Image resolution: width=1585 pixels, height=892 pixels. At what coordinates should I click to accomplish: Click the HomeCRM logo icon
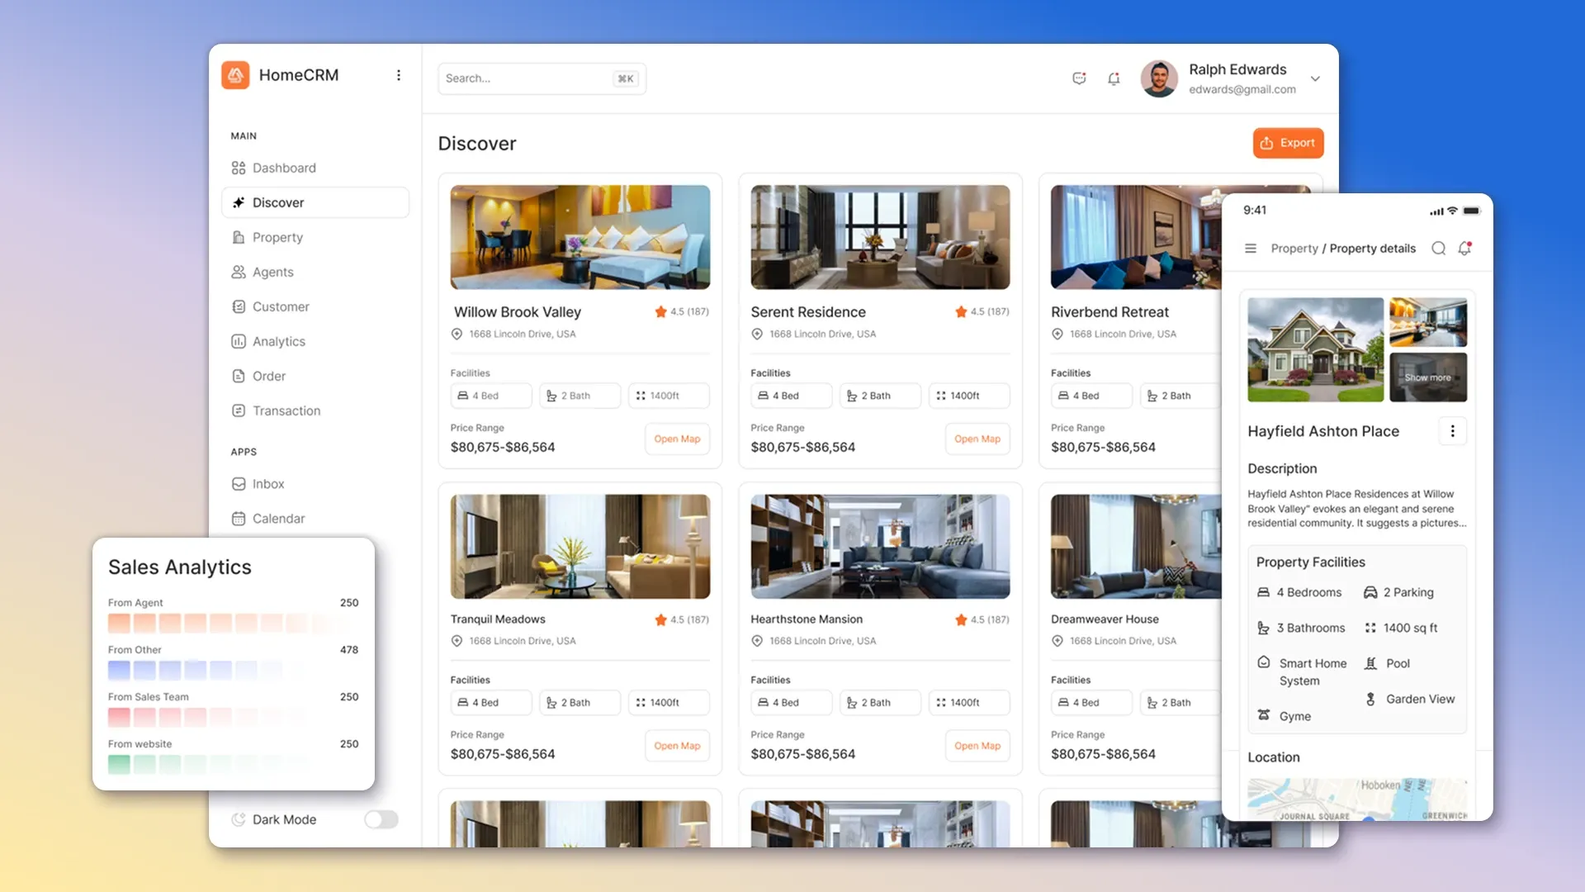point(235,75)
